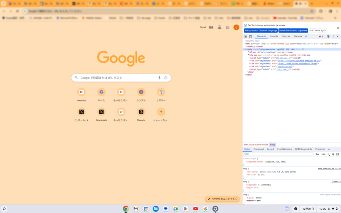Click the Google search input box

(x=121, y=78)
